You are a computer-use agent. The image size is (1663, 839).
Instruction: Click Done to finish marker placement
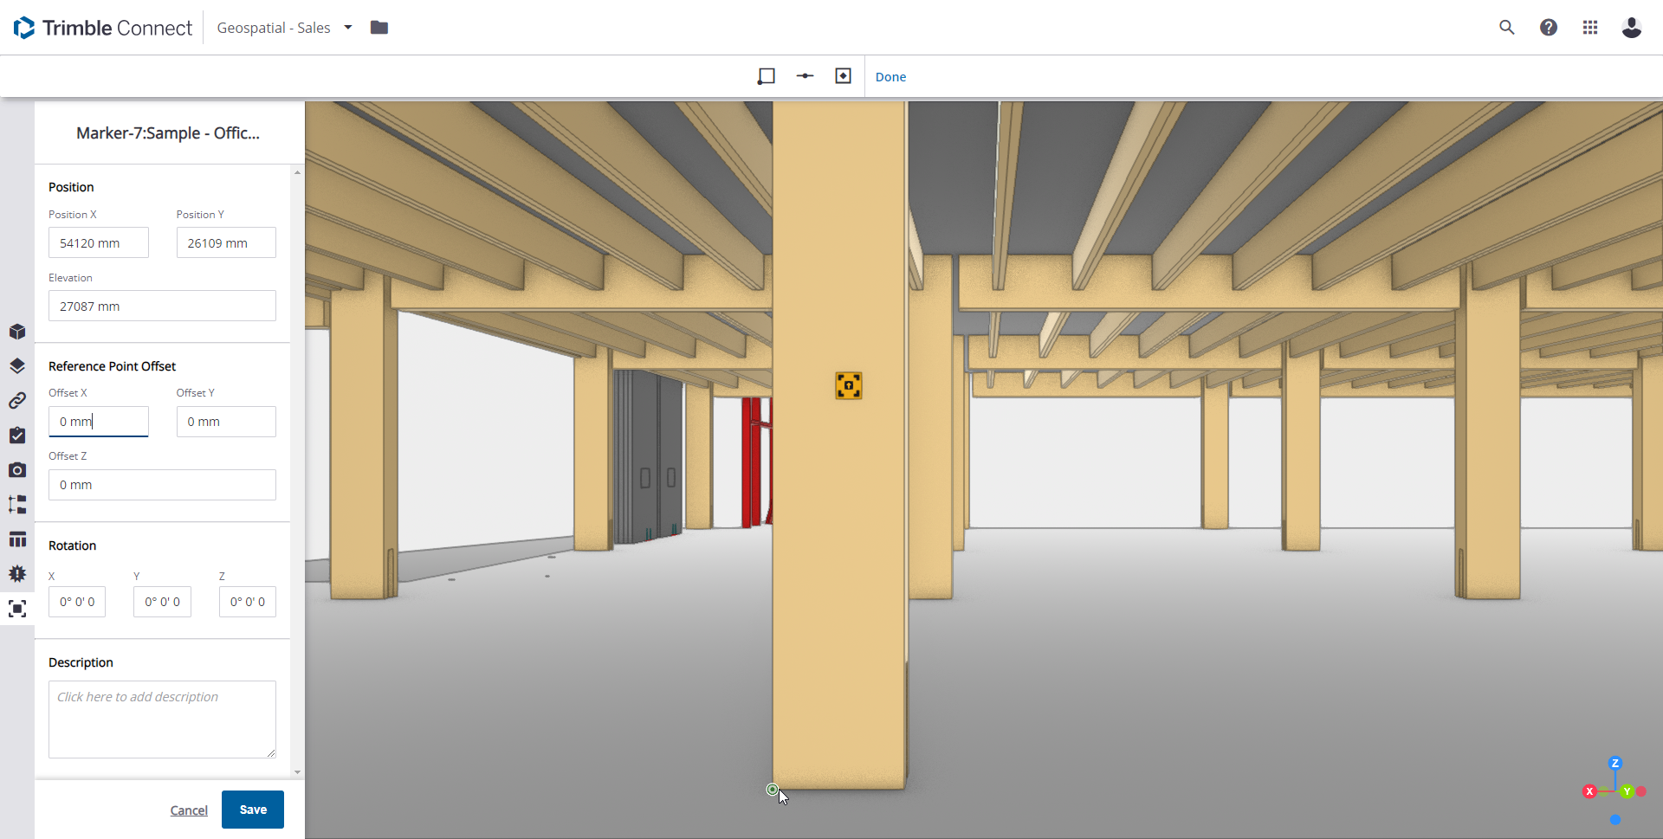pos(890,76)
